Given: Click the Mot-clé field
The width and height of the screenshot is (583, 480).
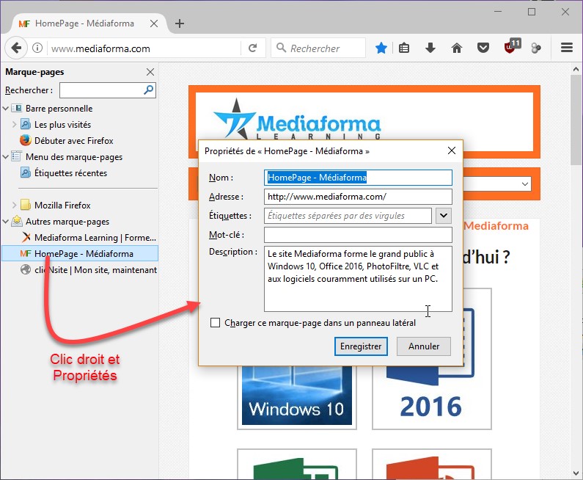Looking at the screenshot, I should [358, 235].
